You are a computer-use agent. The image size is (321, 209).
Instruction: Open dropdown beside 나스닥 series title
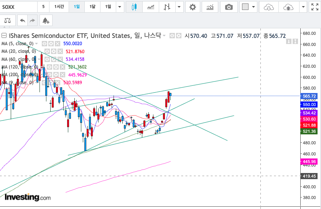coord(164,36)
